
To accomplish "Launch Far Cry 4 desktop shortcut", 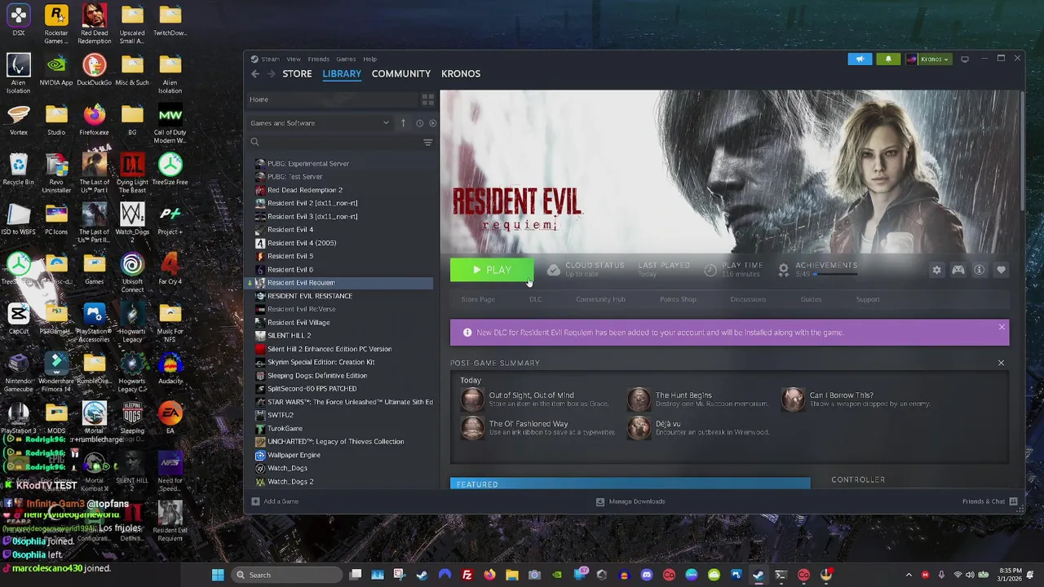I will pyautogui.click(x=170, y=268).
